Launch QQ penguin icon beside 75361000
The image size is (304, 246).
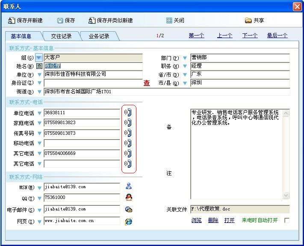coord(129,197)
